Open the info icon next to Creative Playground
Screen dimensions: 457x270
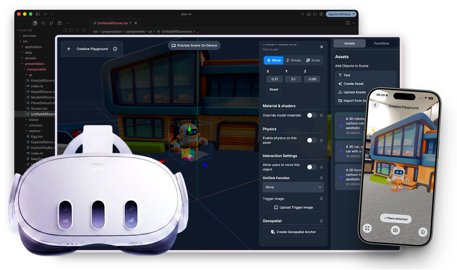(115, 49)
